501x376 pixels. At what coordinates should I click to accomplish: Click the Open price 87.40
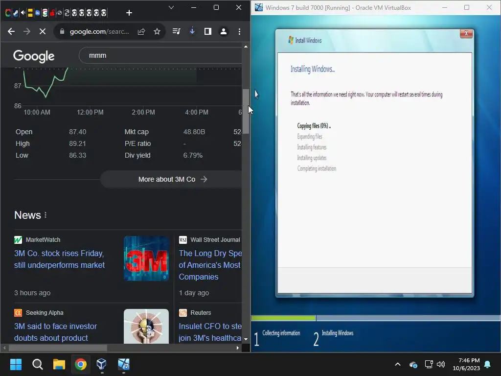(78, 132)
